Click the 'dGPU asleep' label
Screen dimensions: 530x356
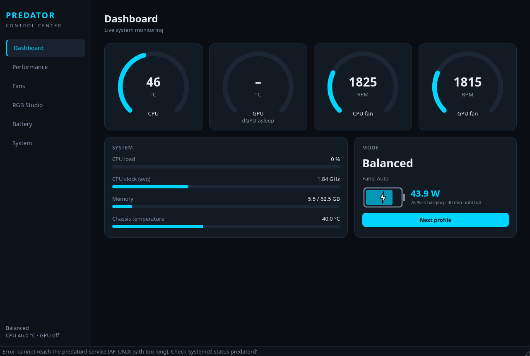258,121
